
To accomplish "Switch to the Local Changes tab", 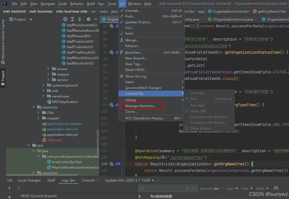I will (x=29, y=180).
